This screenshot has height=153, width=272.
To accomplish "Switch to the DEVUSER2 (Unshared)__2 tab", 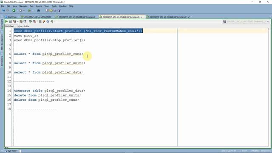I will [168, 17].
